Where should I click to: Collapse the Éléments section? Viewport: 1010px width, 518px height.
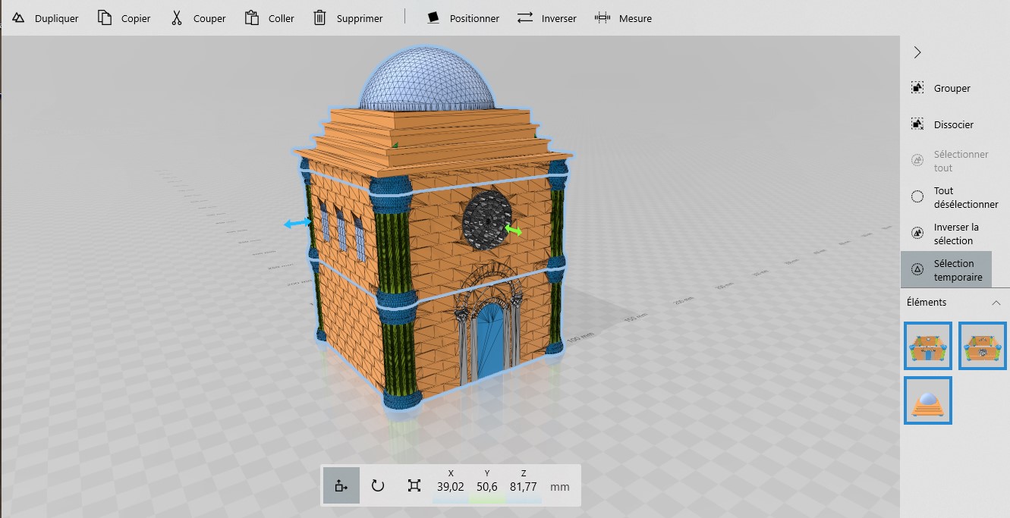point(996,303)
